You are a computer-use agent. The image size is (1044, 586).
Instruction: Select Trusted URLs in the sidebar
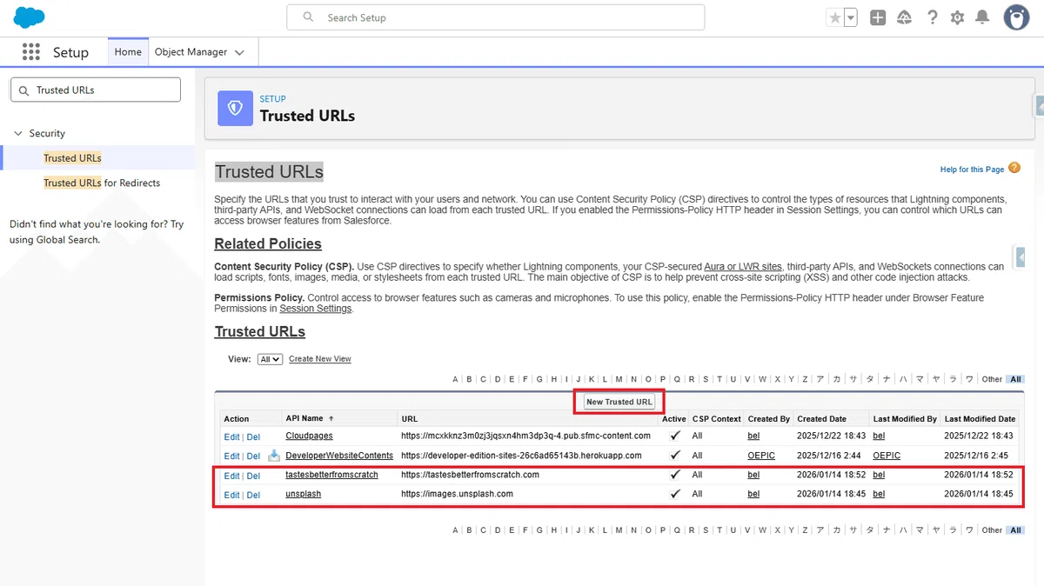coord(72,158)
